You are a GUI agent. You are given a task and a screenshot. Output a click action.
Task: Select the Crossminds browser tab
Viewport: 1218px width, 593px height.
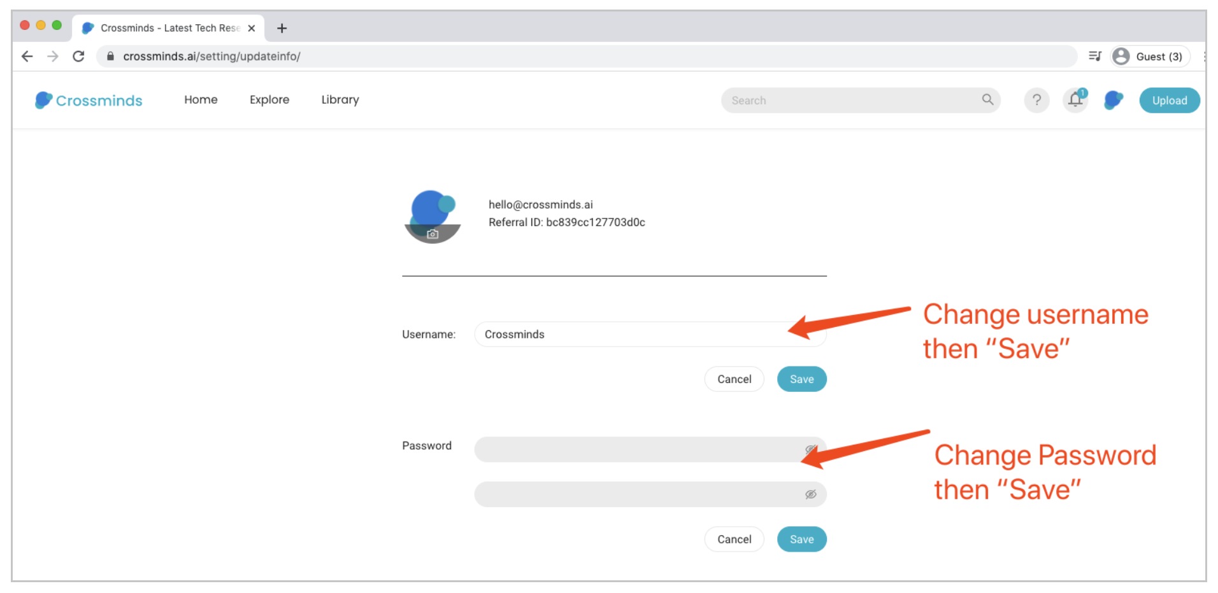tap(169, 28)
